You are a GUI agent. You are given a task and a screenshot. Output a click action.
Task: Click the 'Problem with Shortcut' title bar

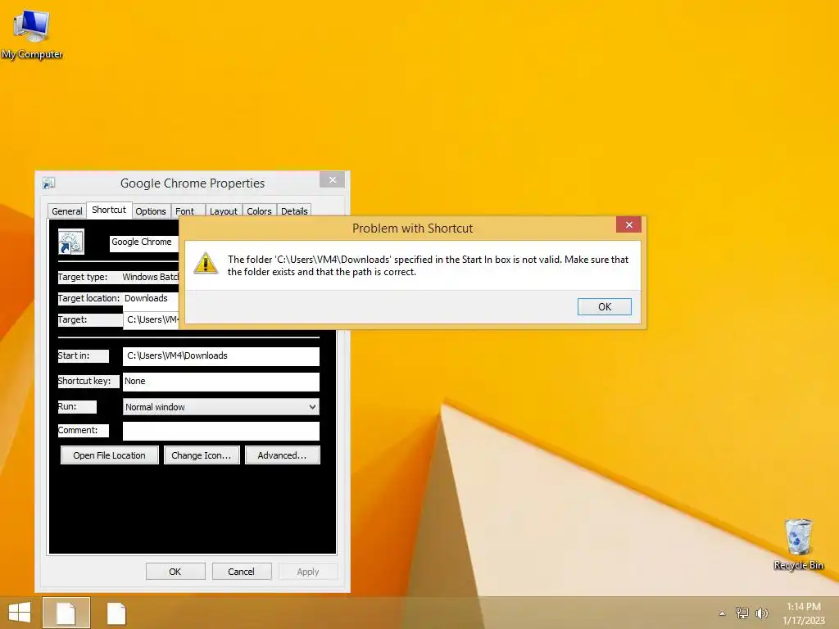point(413,229)
